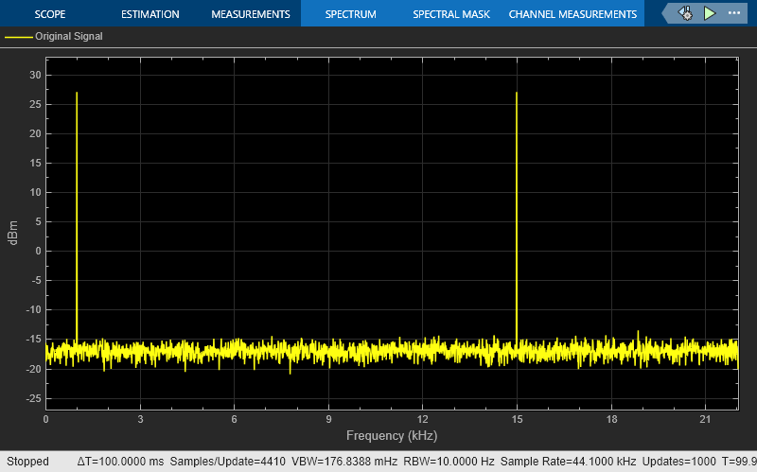The width and height of the screenshot is (757, 472).
Task: Select the Frequency (kHz) axis label
Action: tap(392, 436)
